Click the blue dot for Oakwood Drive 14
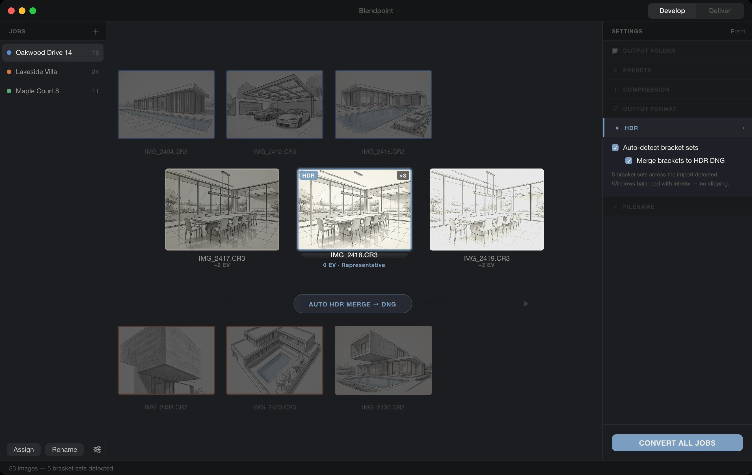The width and height of the screenshot is (752, 475). [x=9, y=53]
